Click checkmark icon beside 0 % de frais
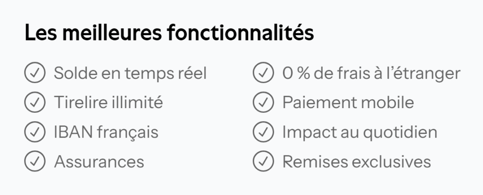The height and width of the screenshot is (195, 483). pos(263,73)
